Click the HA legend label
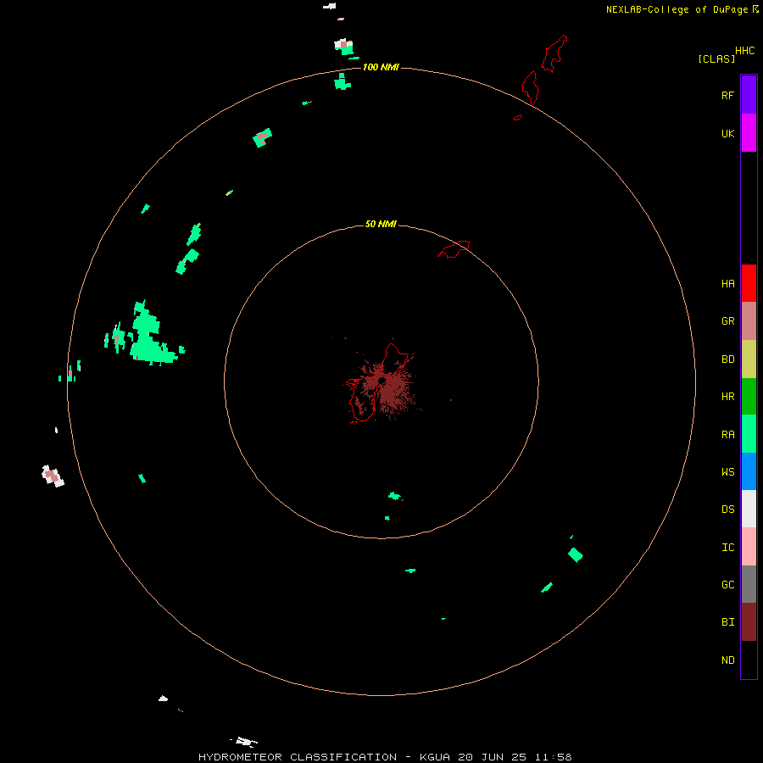763x763 pixels. pyautogui.click(x=727, y=283)
